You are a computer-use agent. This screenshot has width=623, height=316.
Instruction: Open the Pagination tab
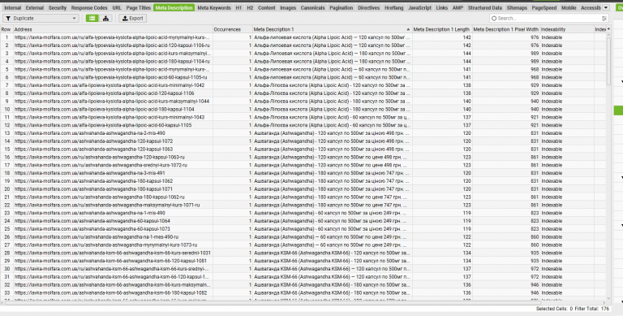(341, 7)
